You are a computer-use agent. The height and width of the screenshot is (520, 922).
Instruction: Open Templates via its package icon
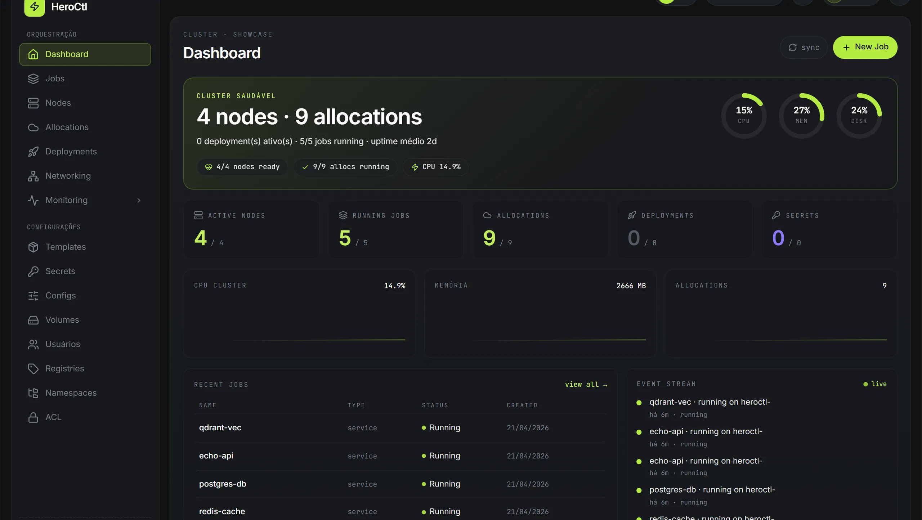click(x=33, y=247)
